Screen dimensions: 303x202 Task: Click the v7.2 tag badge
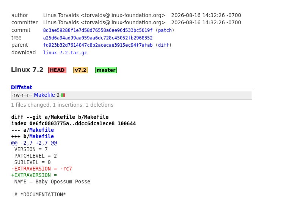point(80,70)
